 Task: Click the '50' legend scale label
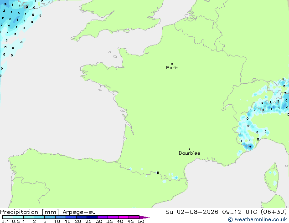[x=141, y=221]
